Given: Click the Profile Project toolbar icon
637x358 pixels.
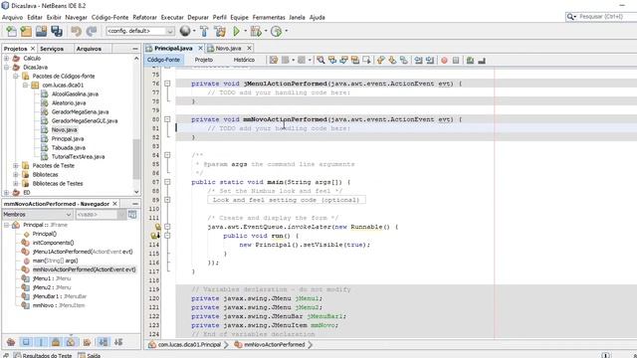Looking at the screenshot, I should [277, 31].
